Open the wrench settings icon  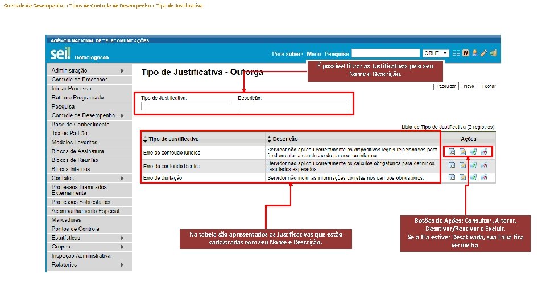pos(483,53)
